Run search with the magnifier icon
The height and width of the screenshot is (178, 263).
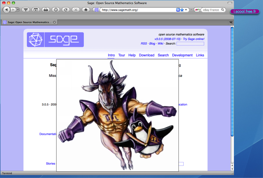pyautogui.click(x=223, y=10)
